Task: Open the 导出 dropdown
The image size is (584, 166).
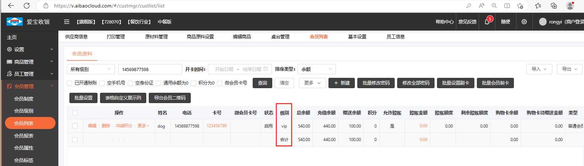Action: (x=569, y=69)
